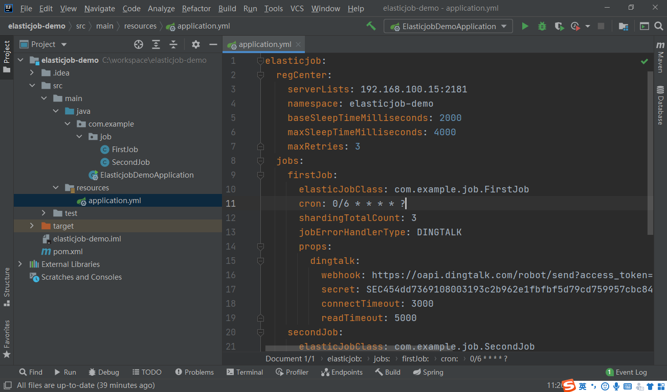667x392 pixels.
Task: Build the project with the hammer icon
Action: point(371,26)
